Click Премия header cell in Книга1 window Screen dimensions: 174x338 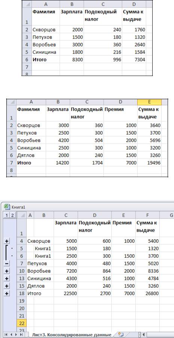tap(124, 228)
